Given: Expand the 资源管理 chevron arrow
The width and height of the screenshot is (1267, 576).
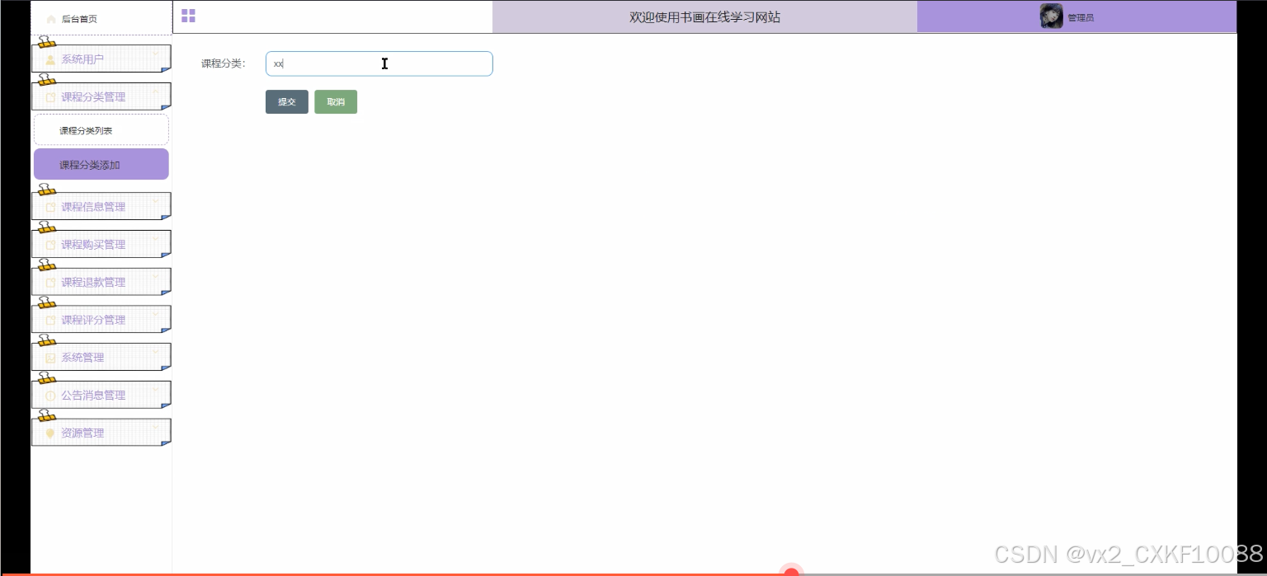Looking at the screenshot, I should pos(155,427).
